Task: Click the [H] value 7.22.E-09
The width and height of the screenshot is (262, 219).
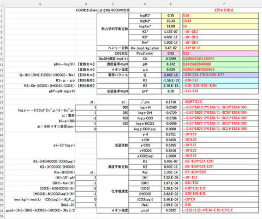Action: click(x=170, y=177)
